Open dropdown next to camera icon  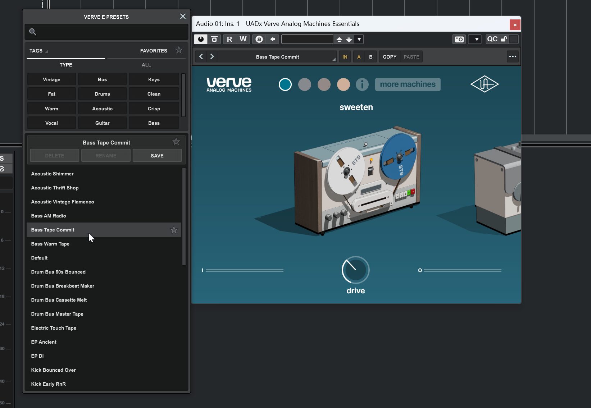(x=475, y=39)
